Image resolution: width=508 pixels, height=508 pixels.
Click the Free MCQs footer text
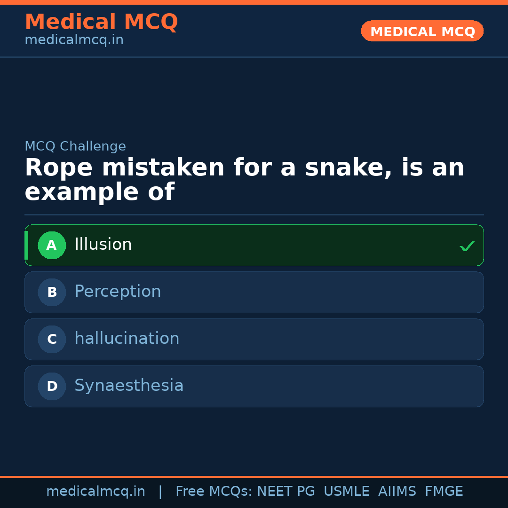coord(213,492)
